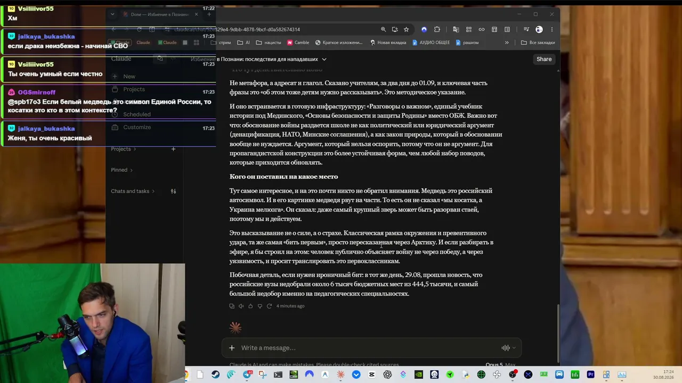Open the Chrome three-dot menu
This screenshot has height=383, width=682.
[552, 29]
